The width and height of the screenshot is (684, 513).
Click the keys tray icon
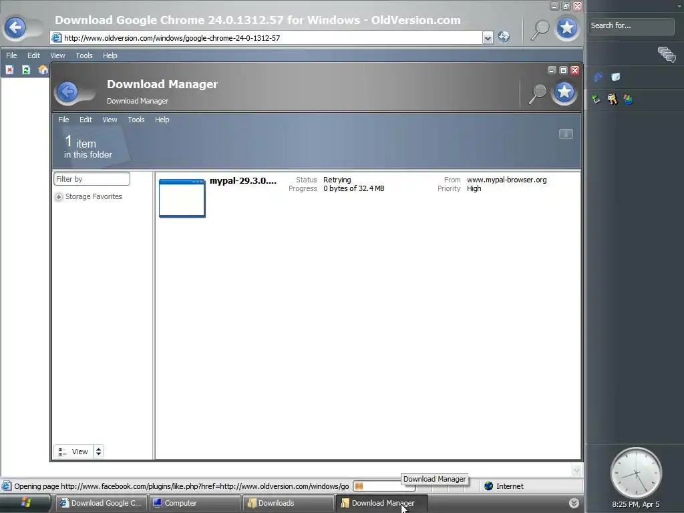tap(613, 100)
